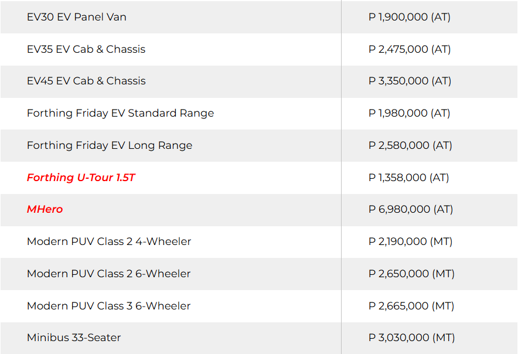The height and width of the screenshot is (354, 518).
Task: Click Forthing Friday EV Standard Range entry
Action: 120,113
